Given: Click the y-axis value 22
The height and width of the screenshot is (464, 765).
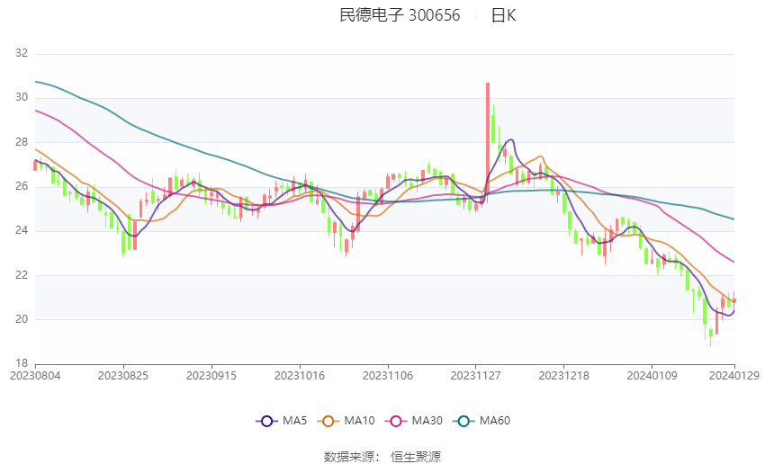Looking at the screenshot, I should coord(22,275).
